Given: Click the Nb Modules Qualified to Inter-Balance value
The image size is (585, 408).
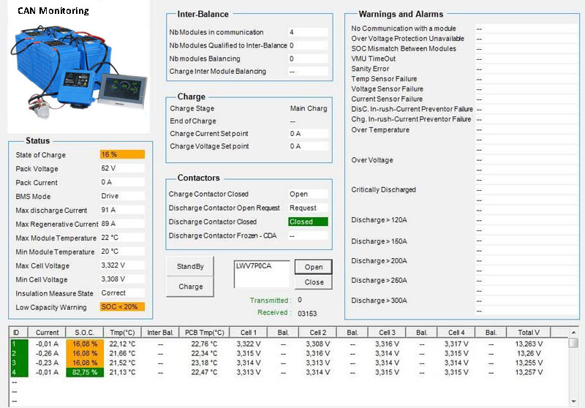Looking at the screenshot, I should pyautogui.click(x=308, y=45).
